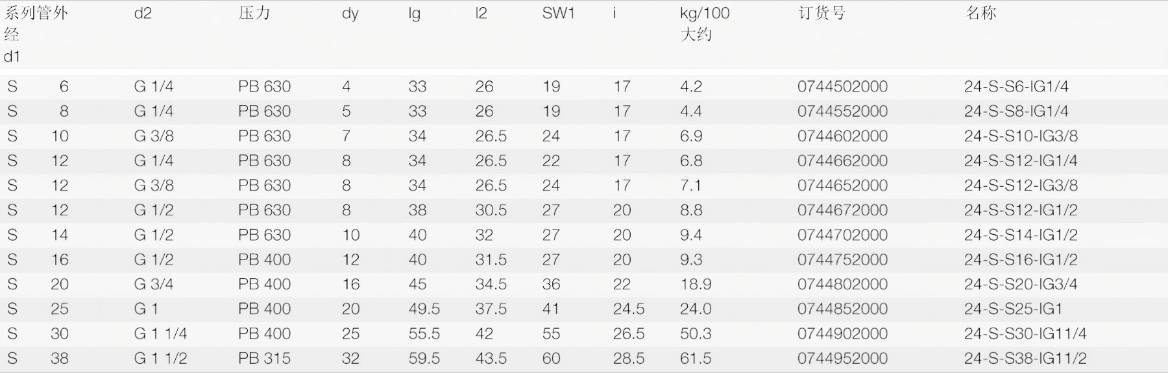Click the weight value 61.5
Image resolution: width=1168 pixels, height=373 pixels.
[x=696, y=358]
